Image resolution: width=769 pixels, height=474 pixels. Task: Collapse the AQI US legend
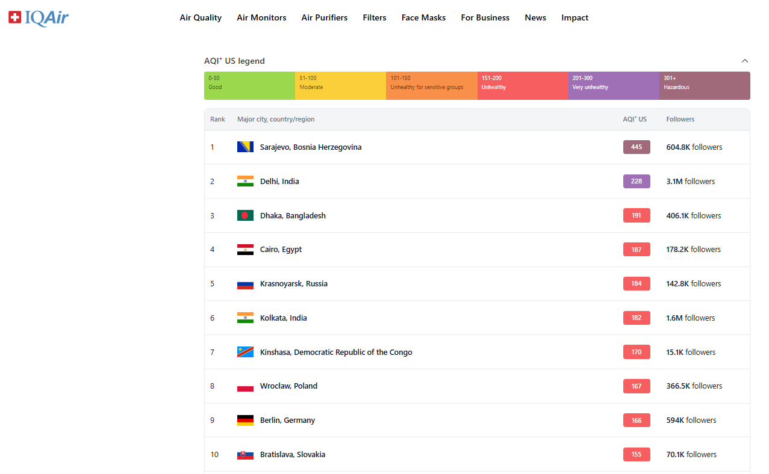pyautogui.click(x=745, y=61)
